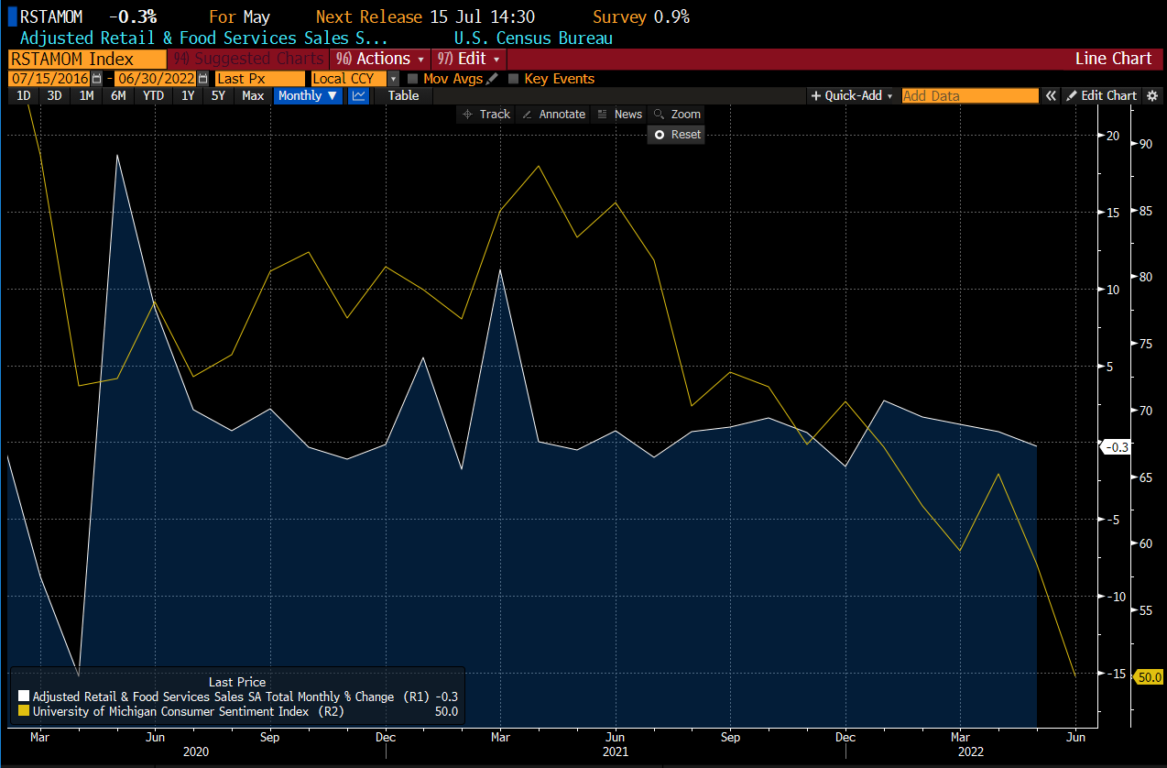Toggle the Key Events checkbox
Viewport: 1167px width, 768px height.
pyautogui.click(x=514, y=79)
